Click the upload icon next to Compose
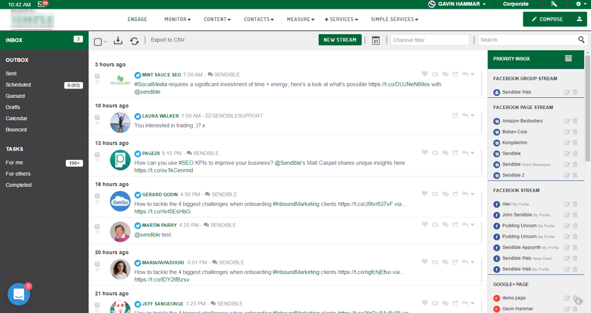The height and width of the screenshot is (313, 591). coord(579,19)
